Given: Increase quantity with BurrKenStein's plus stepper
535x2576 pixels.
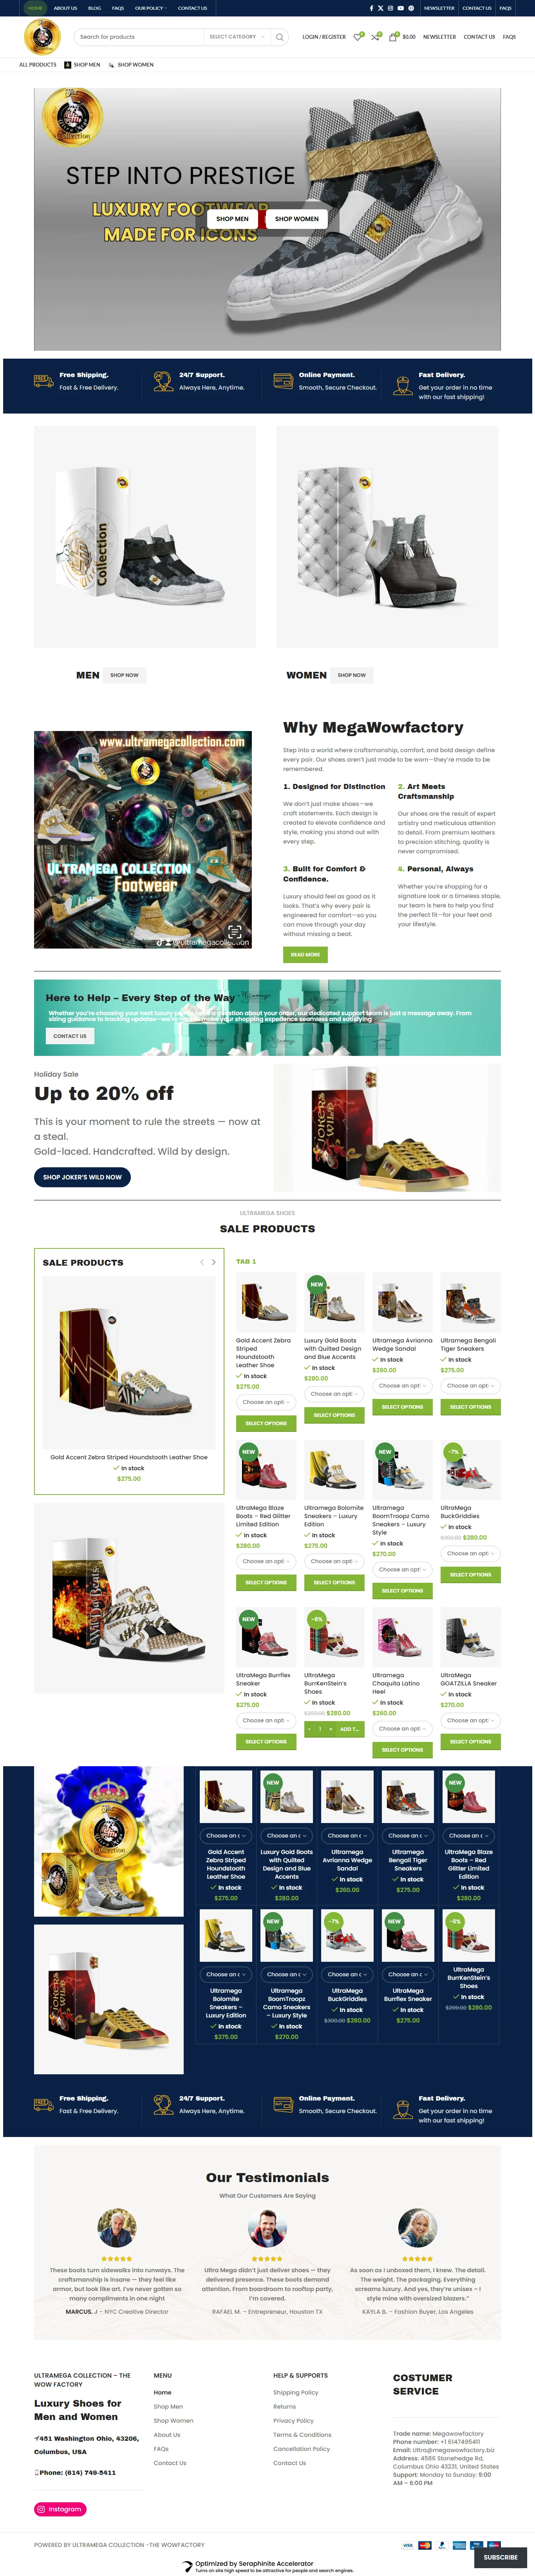Looking at the screenshot, I should pyautogui.click(x=331, y=1728).
